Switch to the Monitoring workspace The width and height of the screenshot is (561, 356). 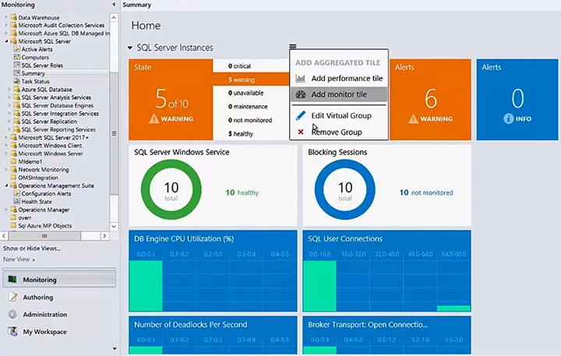tap(59, 280)
